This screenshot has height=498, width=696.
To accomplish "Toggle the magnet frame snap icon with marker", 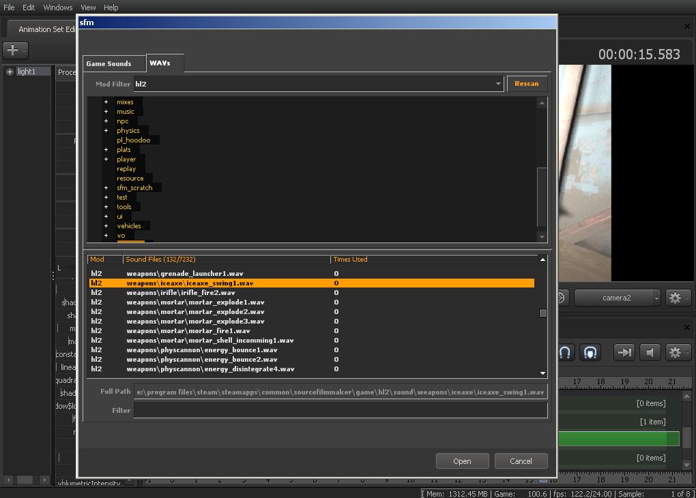I will 590,352.
